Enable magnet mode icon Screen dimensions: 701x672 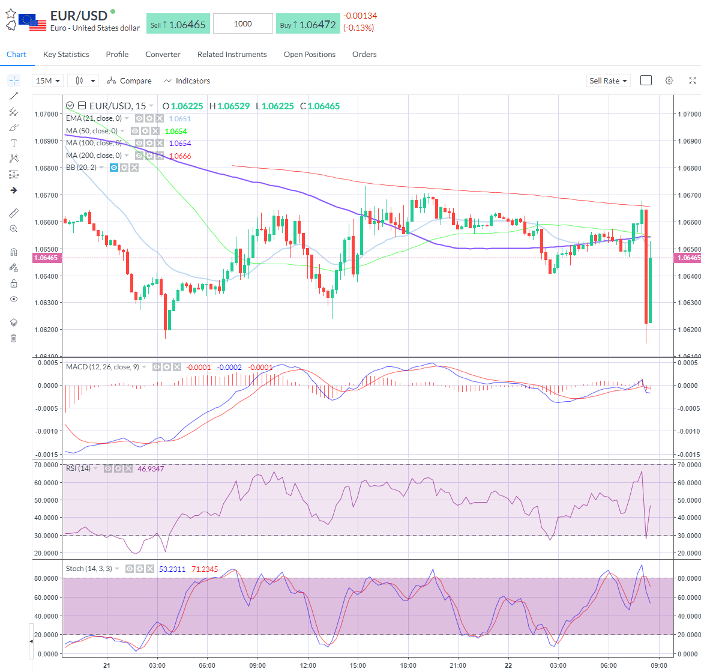[x=14, y=252]
